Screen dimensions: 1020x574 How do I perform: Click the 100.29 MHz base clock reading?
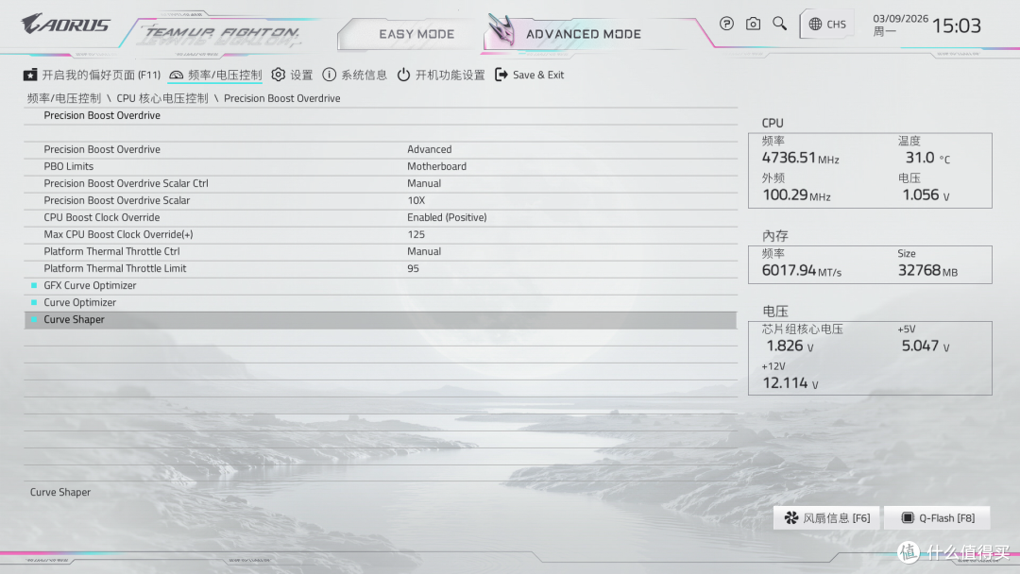pos(796,195)
